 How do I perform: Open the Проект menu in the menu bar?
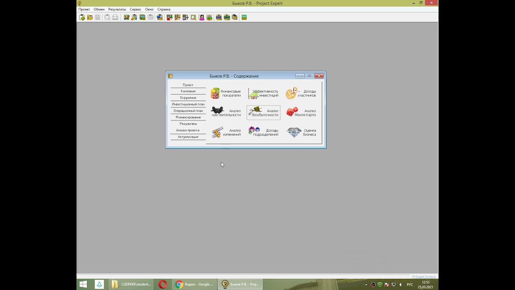pyautogui.click(x=84, y=9)
